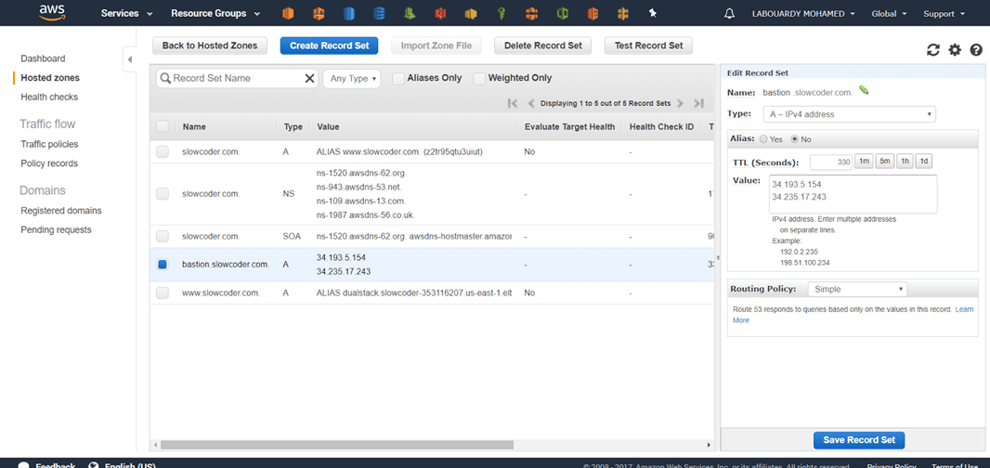
Task: Click the Save Record Set button
Action: (859, 440)
